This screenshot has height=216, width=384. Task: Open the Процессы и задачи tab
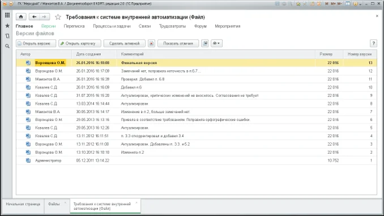click(x=112, y=26)
